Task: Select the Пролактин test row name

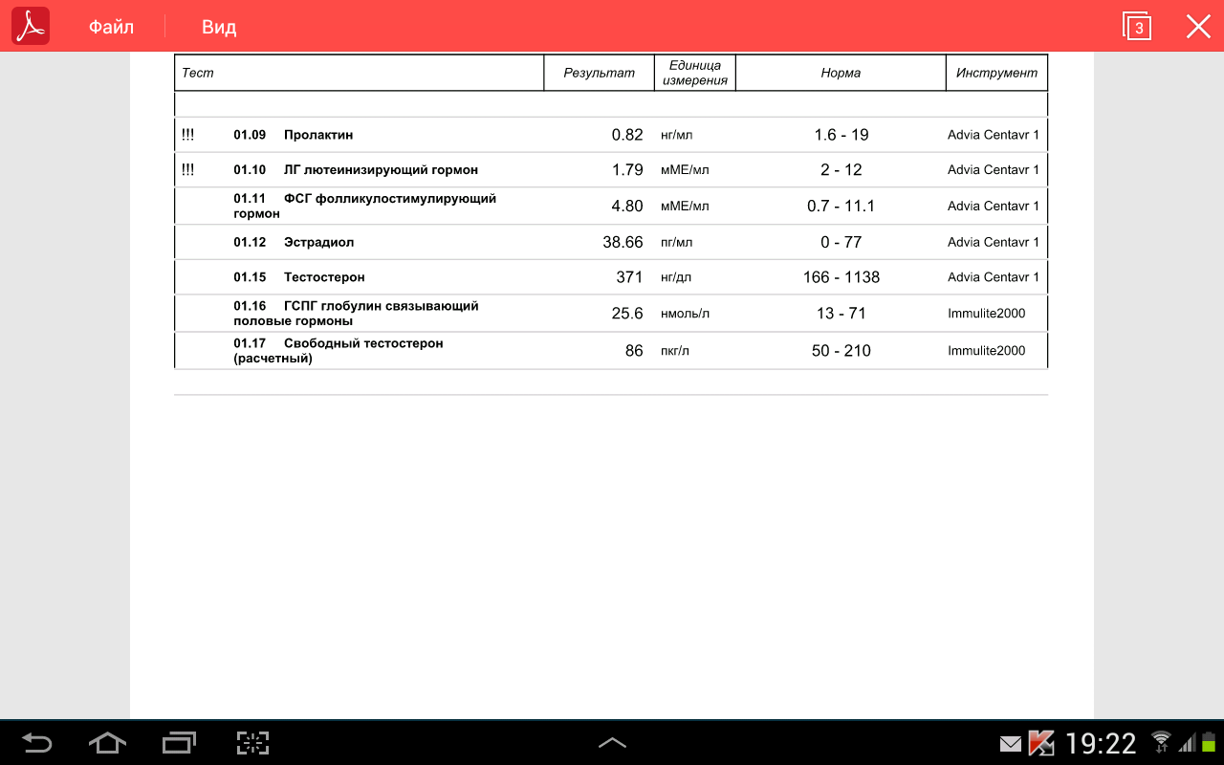Action: [x=318, y=135]
